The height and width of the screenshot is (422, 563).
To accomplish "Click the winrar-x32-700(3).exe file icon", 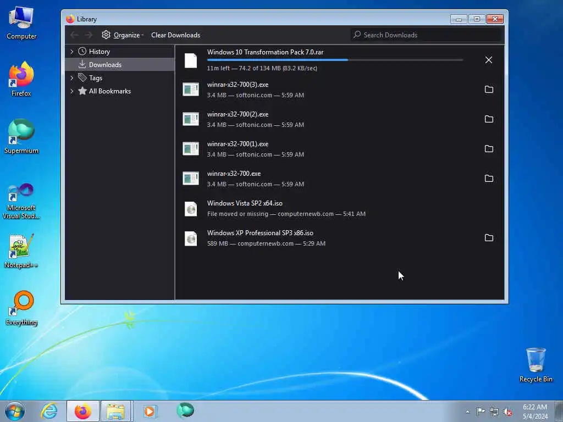I will pos(191,90).
